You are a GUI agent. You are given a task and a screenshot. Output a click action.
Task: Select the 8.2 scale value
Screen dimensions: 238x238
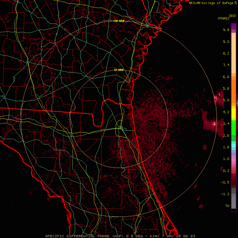pyautogui.click(x=226, y=53)
